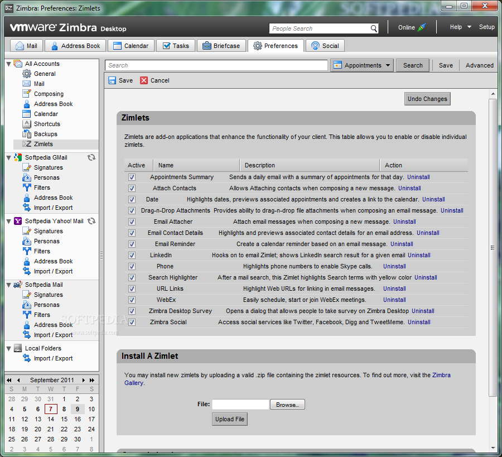Switch to the Calendar tab
This screenshot has height=457, width=502.
click(x=131, y=46)
